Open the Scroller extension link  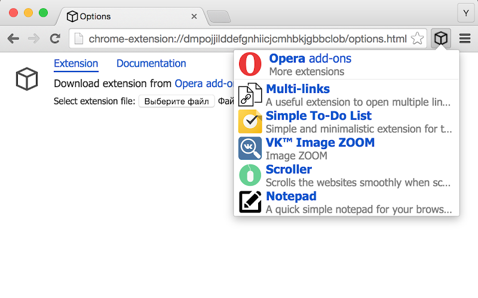[289, 169]
